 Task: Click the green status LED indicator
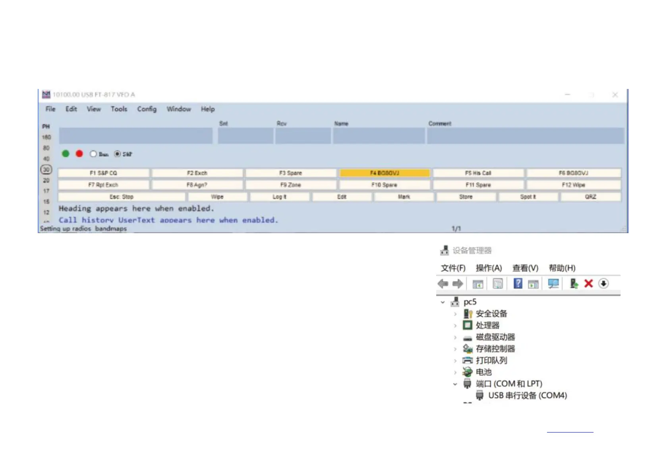click(x=66, y=154)
